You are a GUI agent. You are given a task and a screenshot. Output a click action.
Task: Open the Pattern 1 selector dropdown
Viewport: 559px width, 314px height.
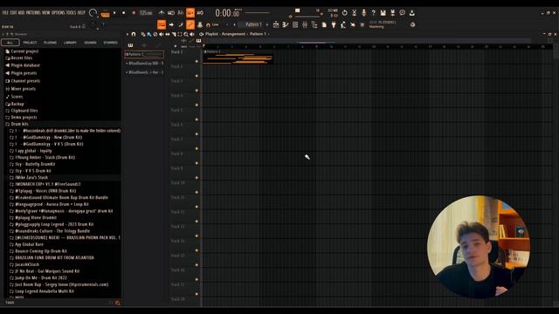coord(253,24)
